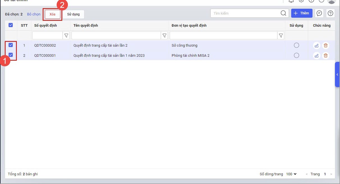Expand the blue side panel chevron tab
The height and width of the screenshot is (184, 340).
click(337, 74)
